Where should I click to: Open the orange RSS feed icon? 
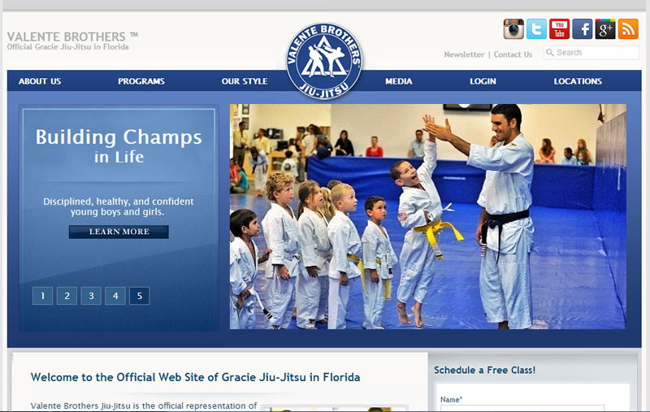[x=628, y=29]
